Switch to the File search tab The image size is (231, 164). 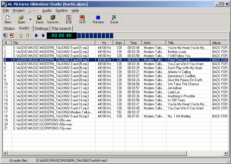click(61, 28)
